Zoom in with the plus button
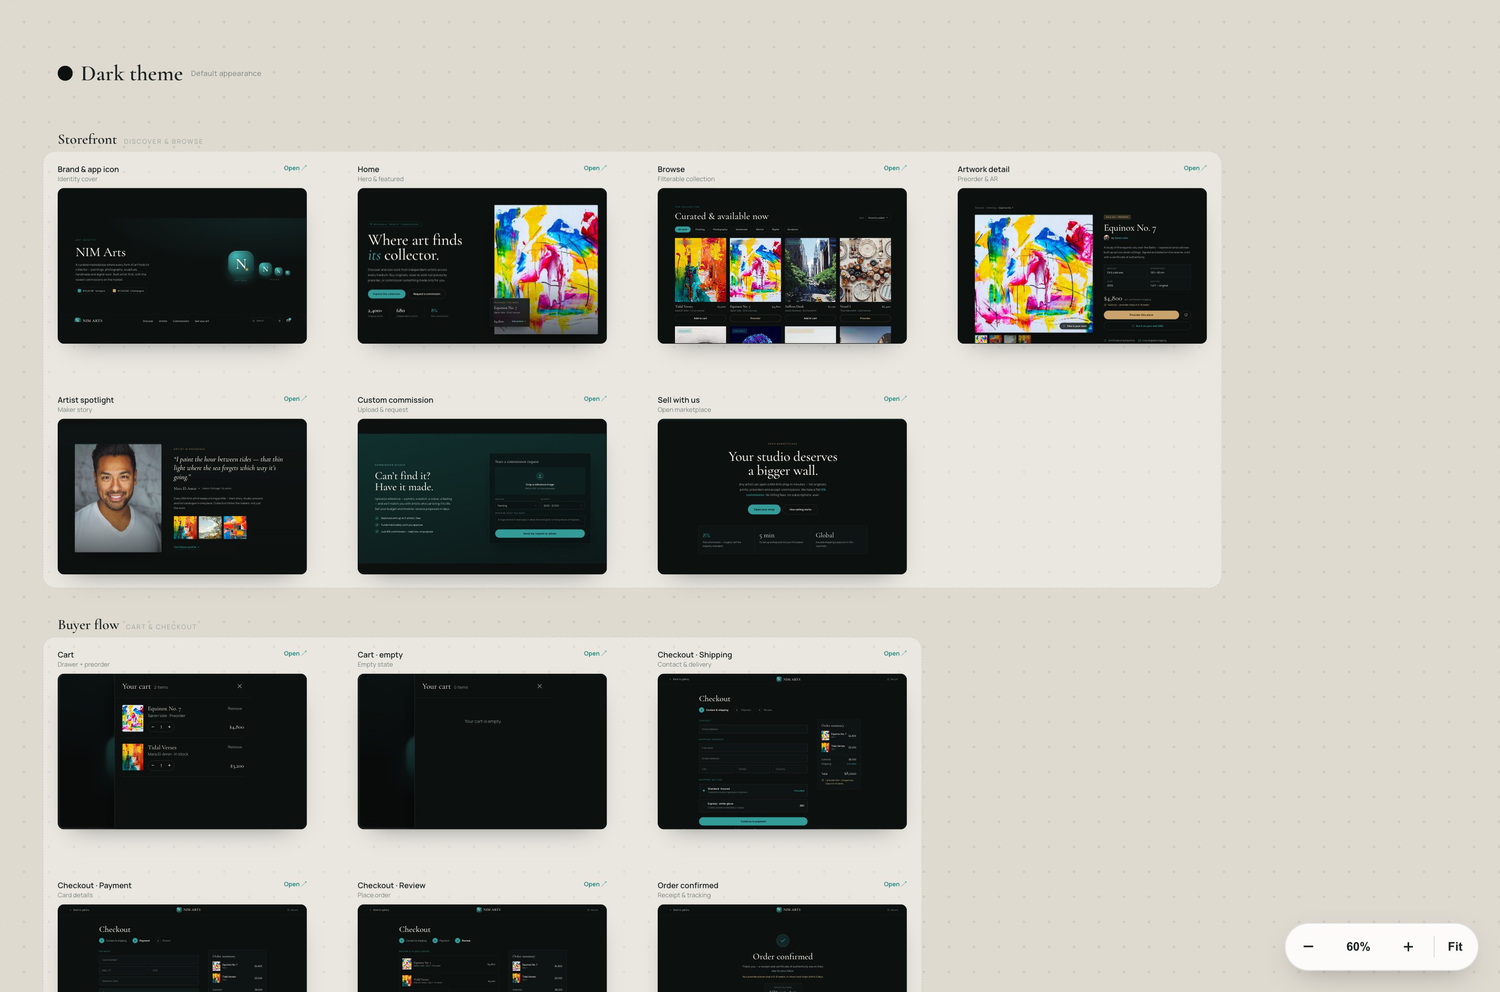1500x992 pixels. pos(1408,946)
